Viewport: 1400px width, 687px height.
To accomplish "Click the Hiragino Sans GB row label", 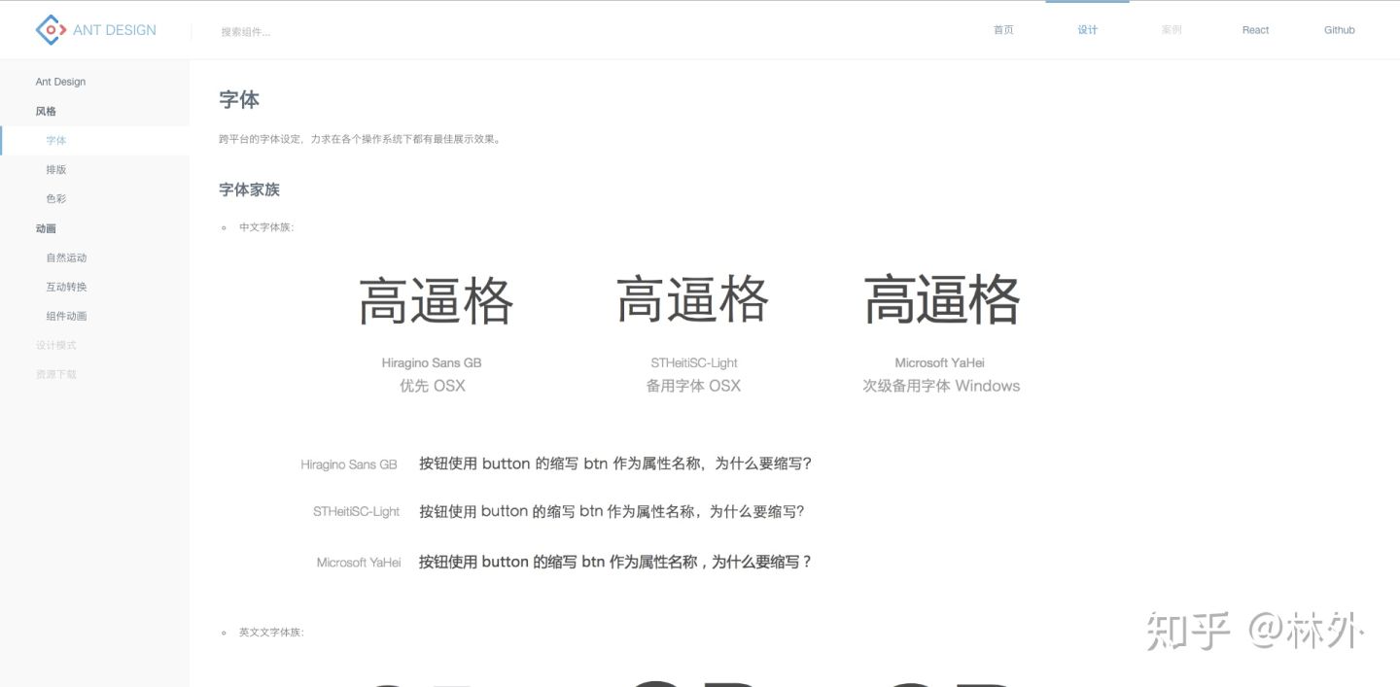I will (x=349, y=464).
